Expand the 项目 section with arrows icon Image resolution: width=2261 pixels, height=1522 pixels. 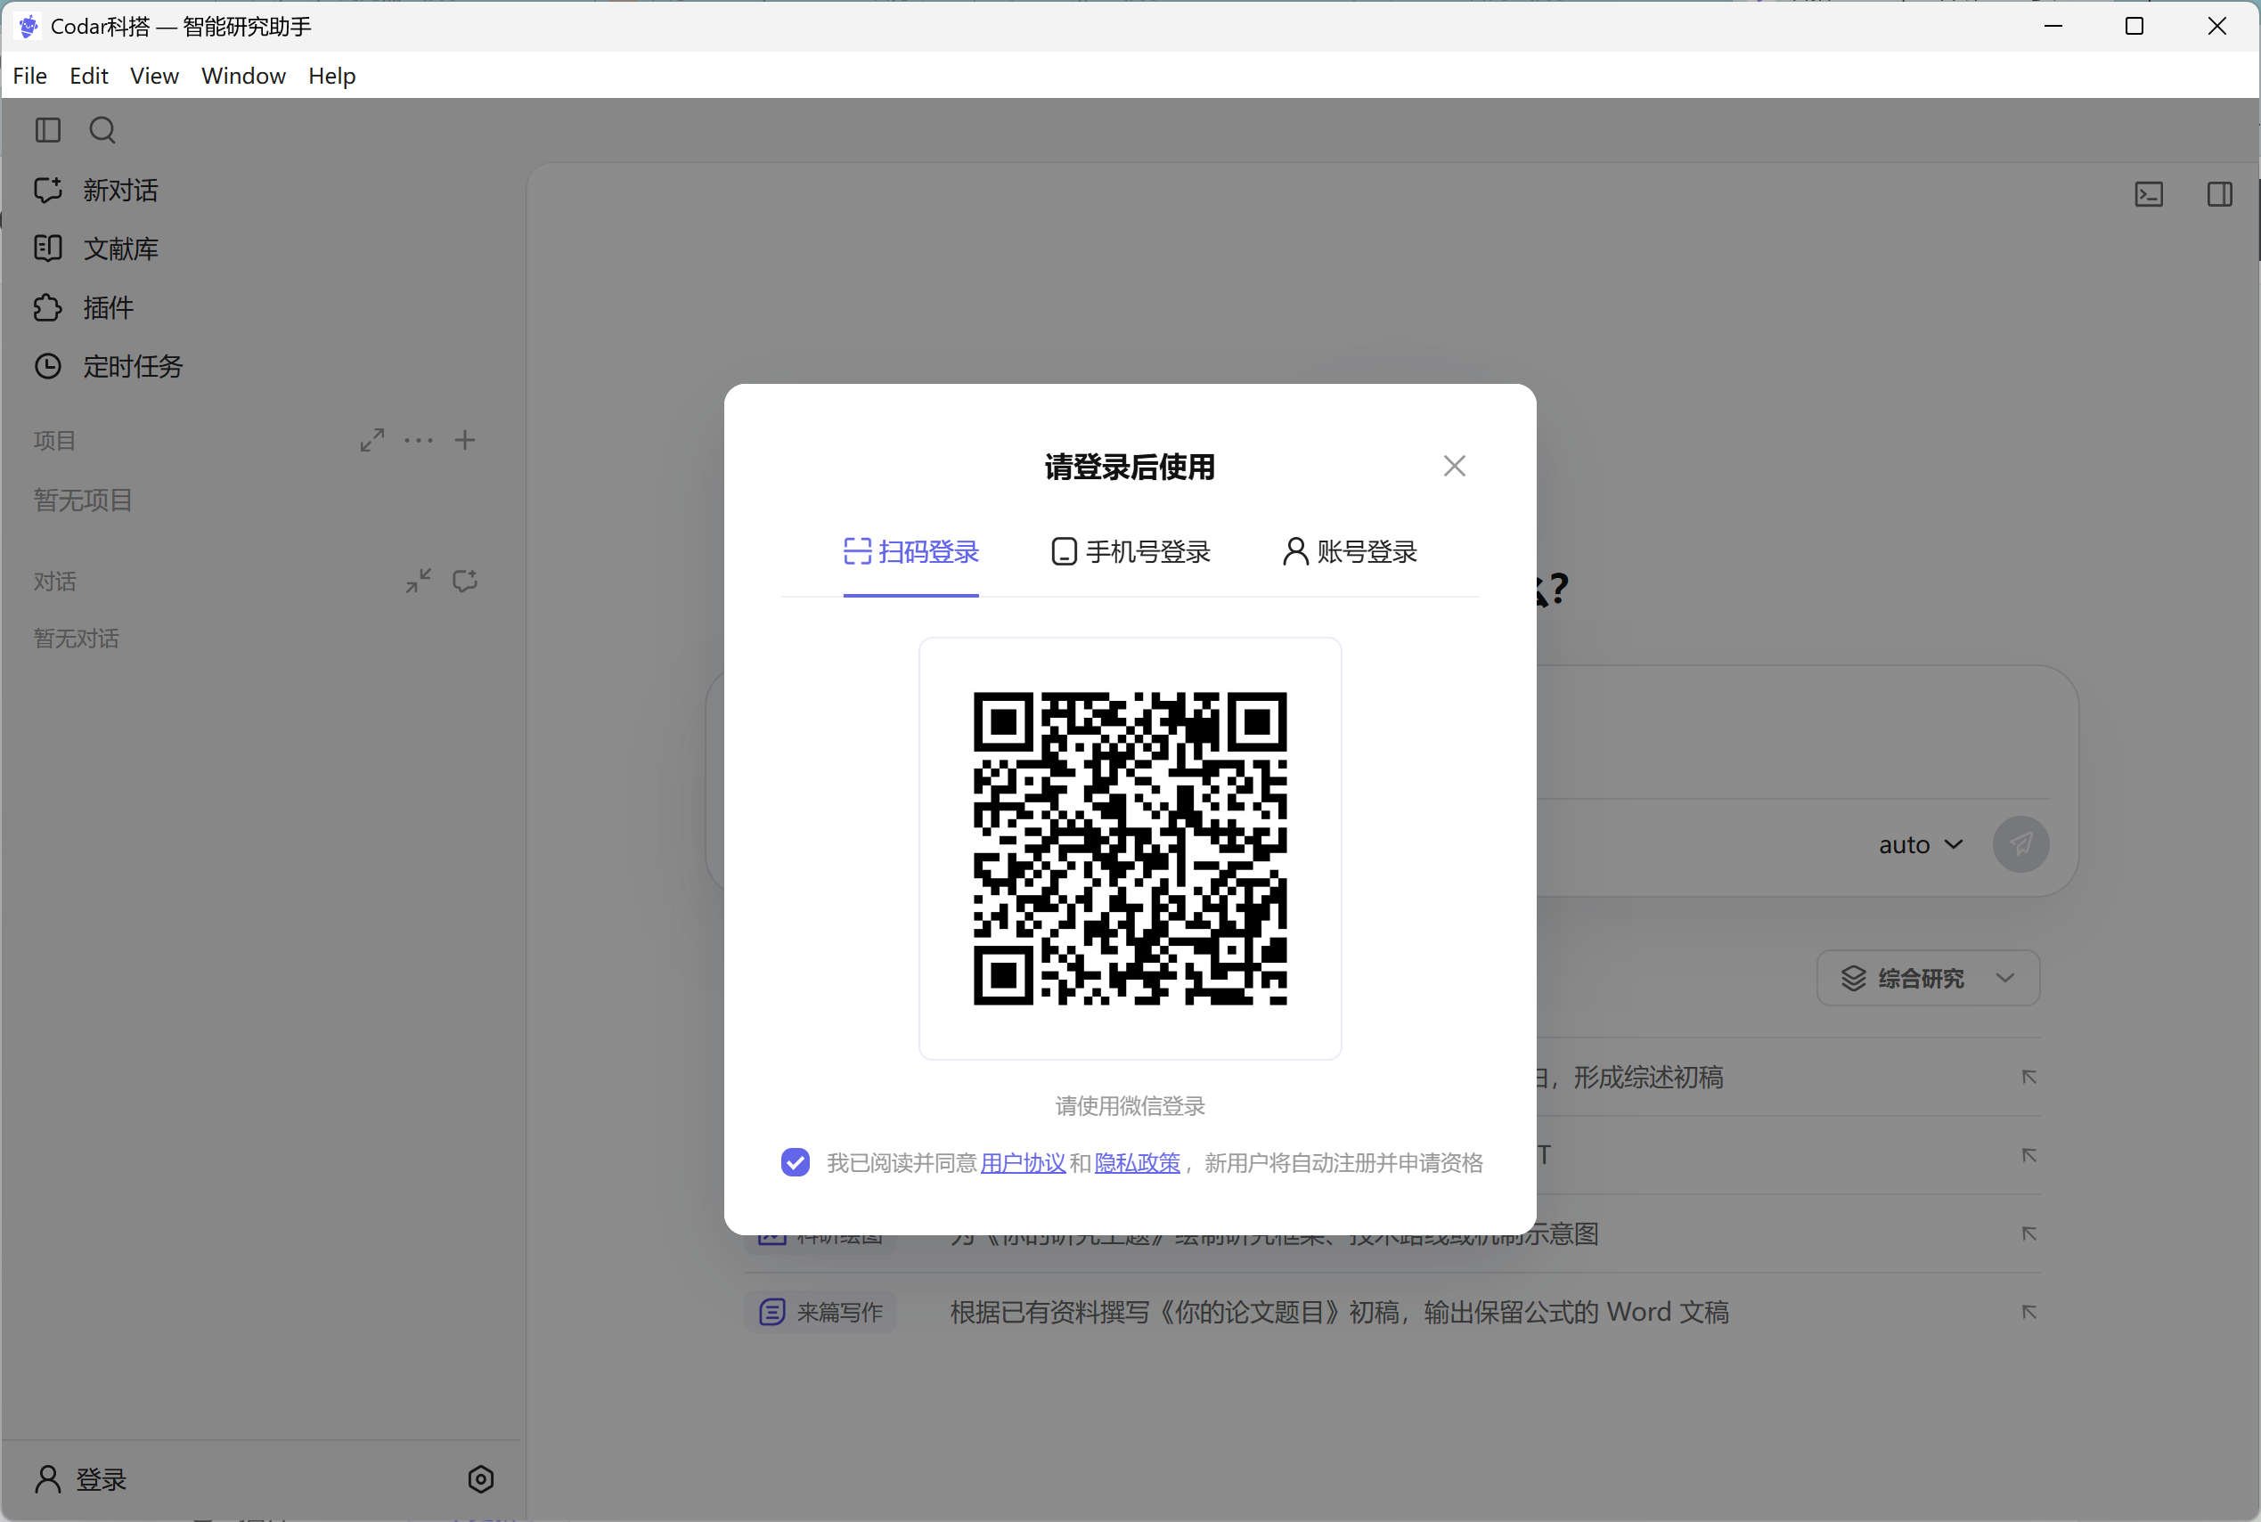tap(371, 441)
